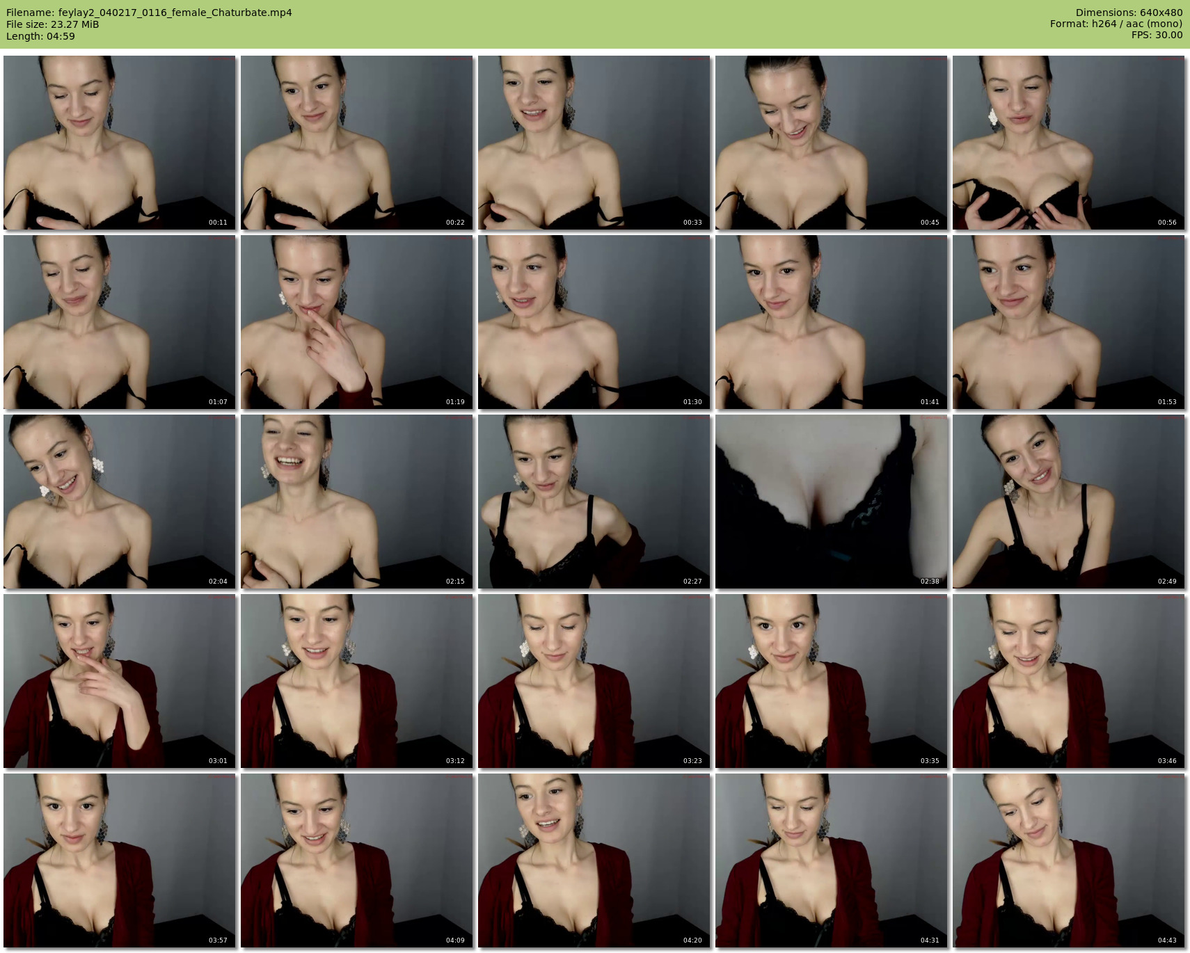Open the thumbnail timestamped 00:11
This screenshot has height=953, width=1190.
[x=120, y=143]
